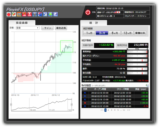Go to next trade history page (>>)
The width and height of the screenshot is (159, 127).
[129, 110]
